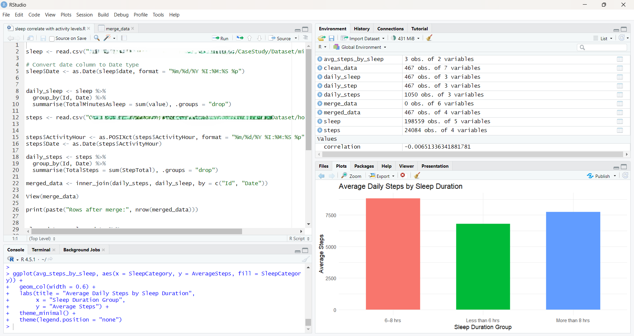Image resolution: width=634 pixels, height=336 pixels.
Task: Open the Find/Replace magnifier in editor toolbar
Action: tap(97, 38)
